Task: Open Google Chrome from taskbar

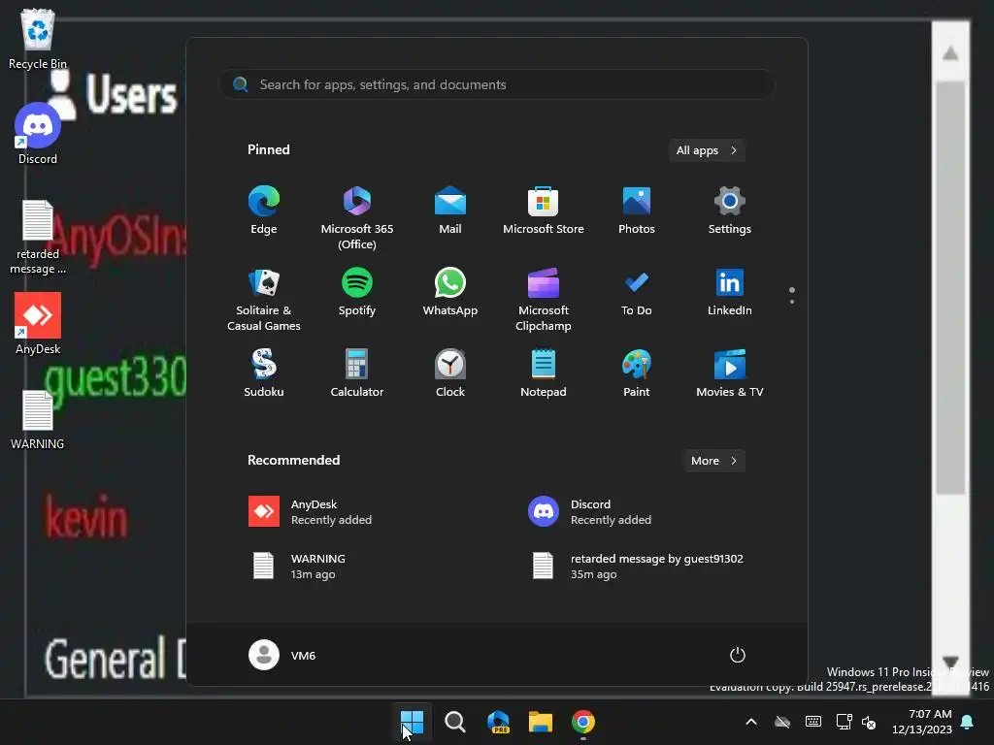Action: click(583, 722)
